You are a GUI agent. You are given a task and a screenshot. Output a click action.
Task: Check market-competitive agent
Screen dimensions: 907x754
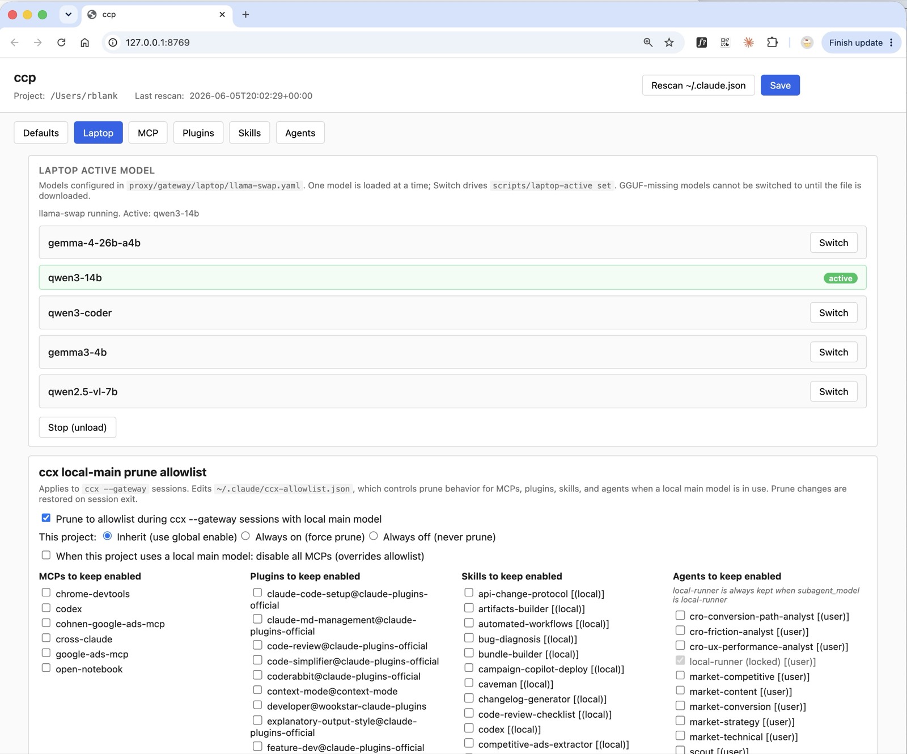click(x=680, y=676)
